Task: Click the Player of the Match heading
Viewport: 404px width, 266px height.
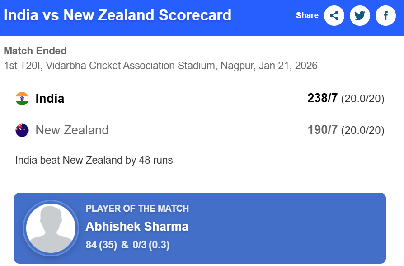Action: [137, 209]
